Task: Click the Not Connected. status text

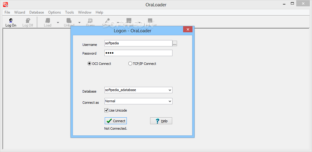Action: pyautogui.click(x=116, y=128)
